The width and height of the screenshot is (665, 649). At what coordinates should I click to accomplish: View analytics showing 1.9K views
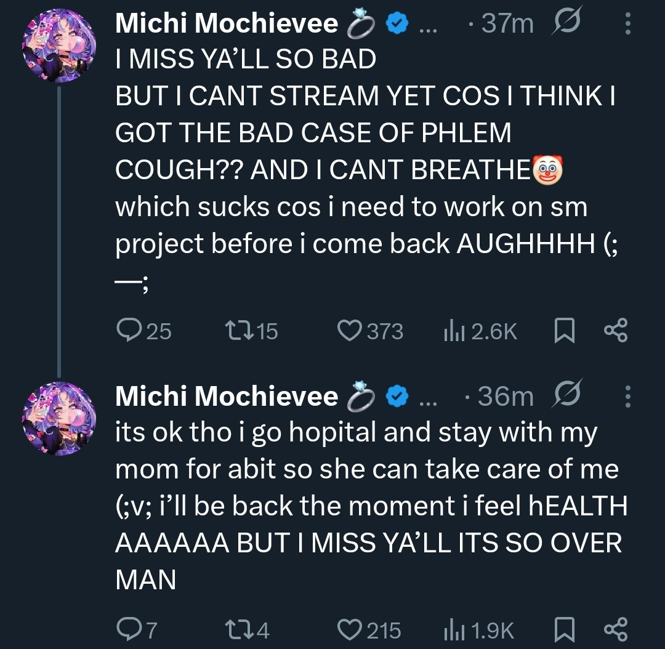pos(451,630)
